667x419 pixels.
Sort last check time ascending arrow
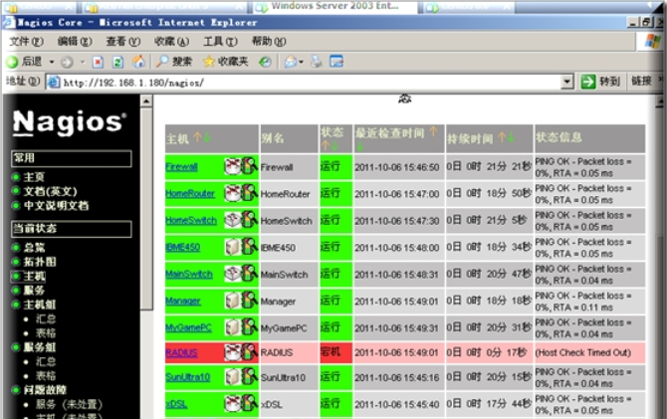(x=433, y=131)
